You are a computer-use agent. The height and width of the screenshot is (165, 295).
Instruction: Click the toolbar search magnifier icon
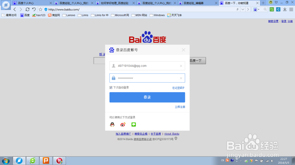coord(265,9)
